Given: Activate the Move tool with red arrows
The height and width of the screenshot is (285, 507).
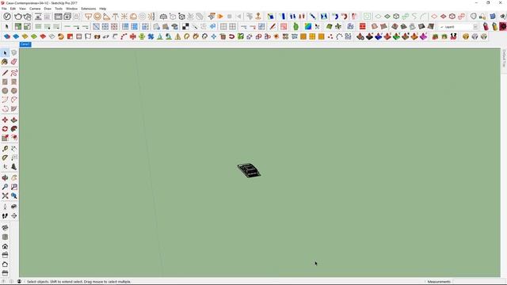Looking at the screenshot, I should click(5, 120).
